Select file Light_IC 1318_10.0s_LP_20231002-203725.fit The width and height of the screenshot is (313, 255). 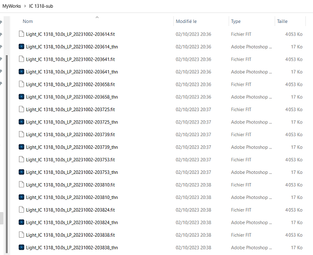coord(70,109)
